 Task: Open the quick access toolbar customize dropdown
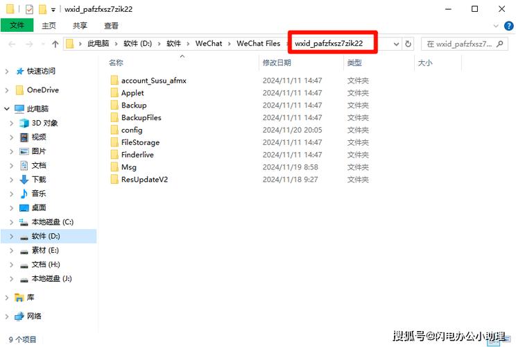[53, 10]
